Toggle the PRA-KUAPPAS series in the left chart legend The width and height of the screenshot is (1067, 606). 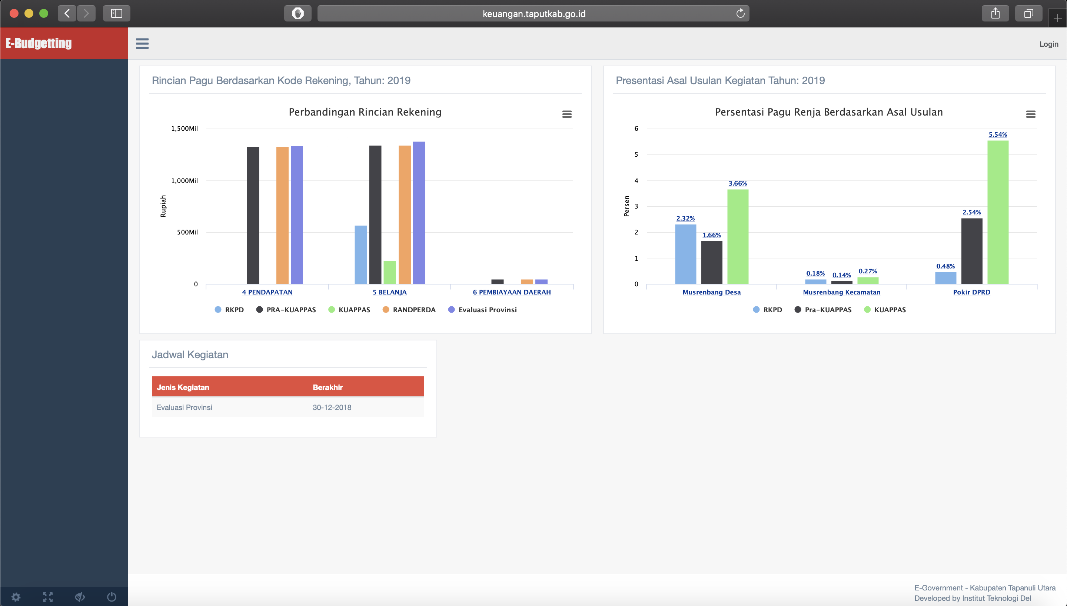coord(290,310)
